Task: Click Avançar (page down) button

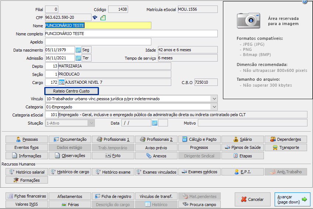Action: (x=292, y=199)
